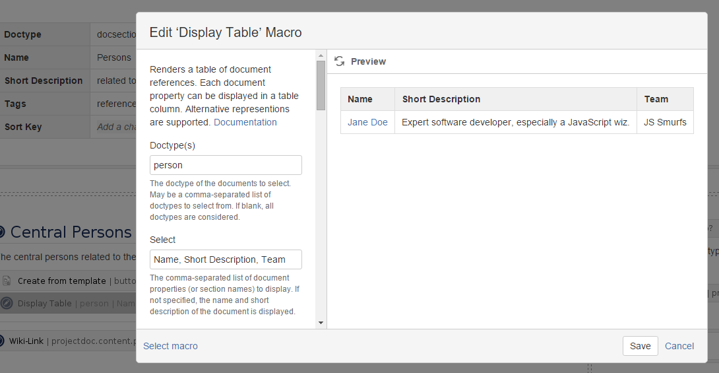Save the Display Table macro
Screen dimensions: 719x373
pyautogui.click(x=640, y=346)
